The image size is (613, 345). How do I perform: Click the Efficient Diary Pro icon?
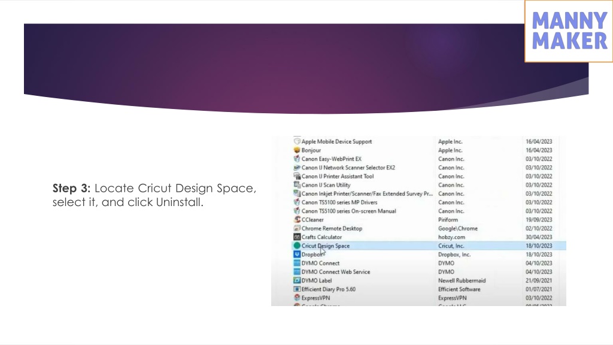(297, 289)
